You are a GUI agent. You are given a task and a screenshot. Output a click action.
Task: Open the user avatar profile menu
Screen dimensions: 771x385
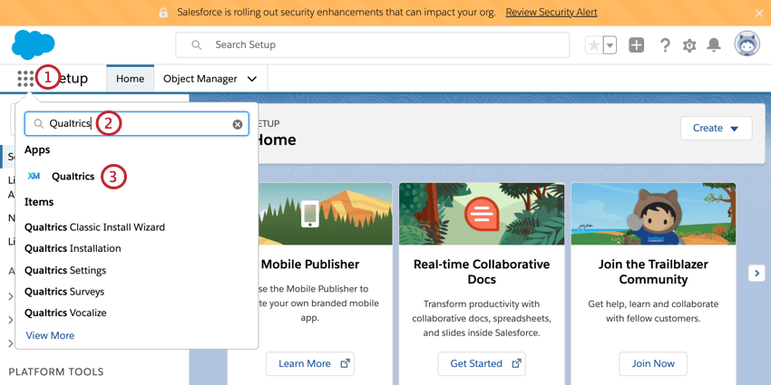click(747, 44)
